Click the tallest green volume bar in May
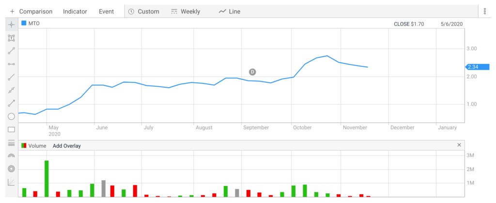 coord(46,179)
